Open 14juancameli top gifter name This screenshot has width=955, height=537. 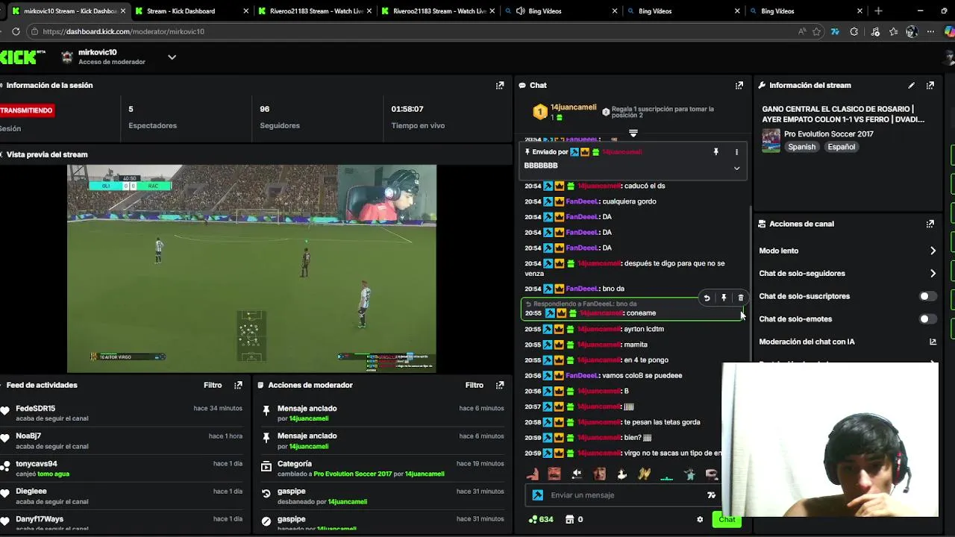click(573, 107)
